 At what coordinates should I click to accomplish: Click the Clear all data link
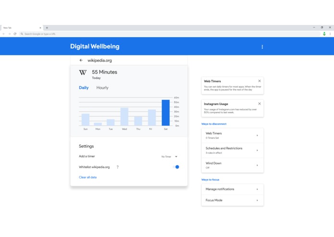coord(88,178)
